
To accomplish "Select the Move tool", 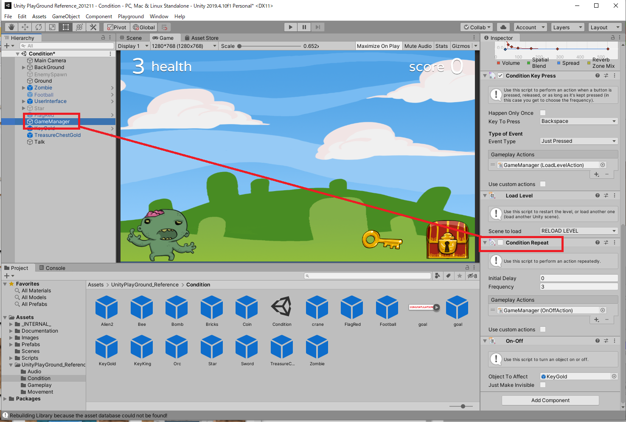I will pyautogui.click(x=25, y=27).
